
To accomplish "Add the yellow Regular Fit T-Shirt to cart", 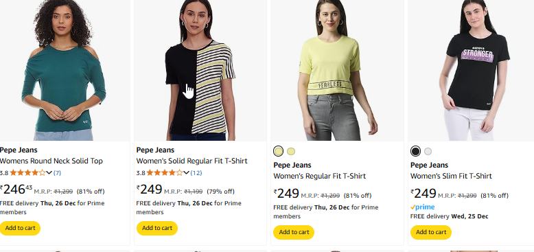I will 294,232.
